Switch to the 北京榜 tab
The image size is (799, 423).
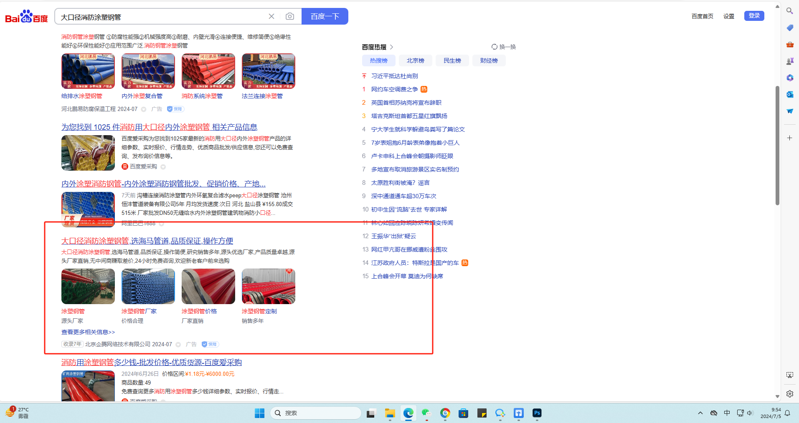415,60
